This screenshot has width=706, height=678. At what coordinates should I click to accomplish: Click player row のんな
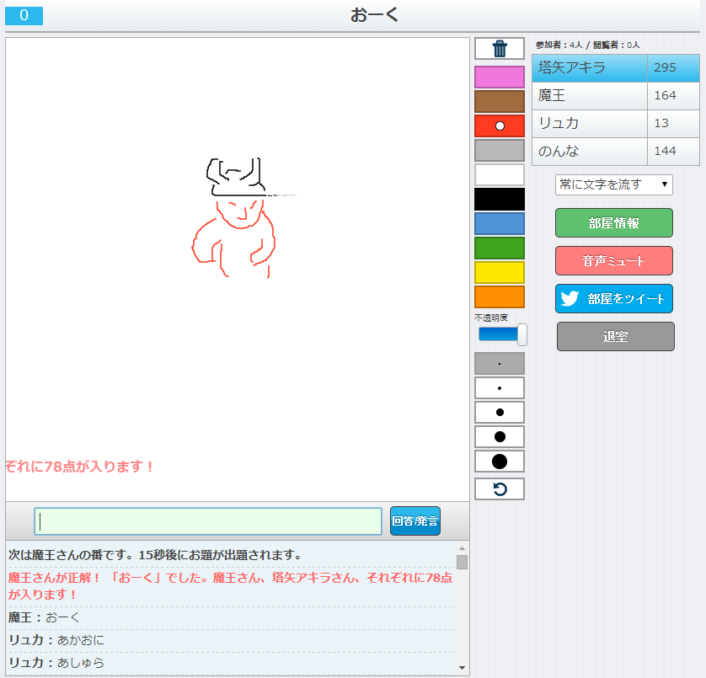(616, 152)
